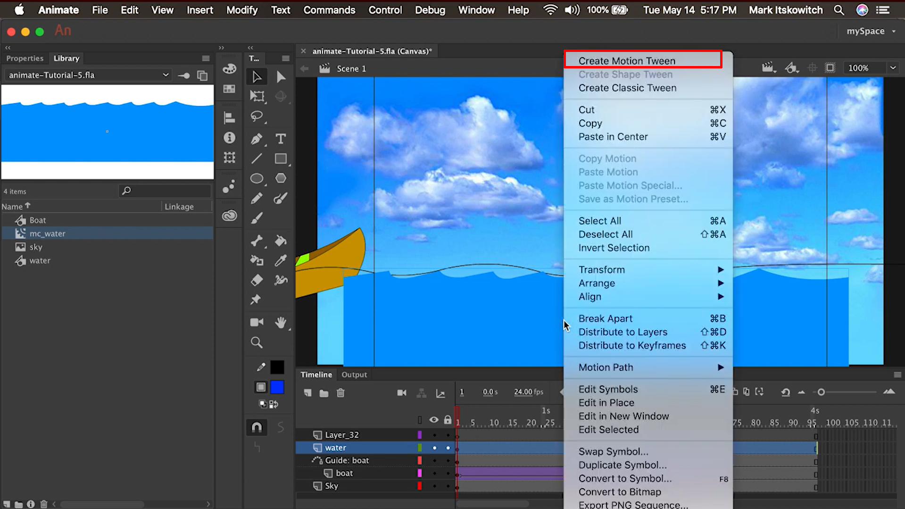Click the Add Camera icon in the Timeline
Viewport: 905px width, 509px height.
(x=401, y=393)
